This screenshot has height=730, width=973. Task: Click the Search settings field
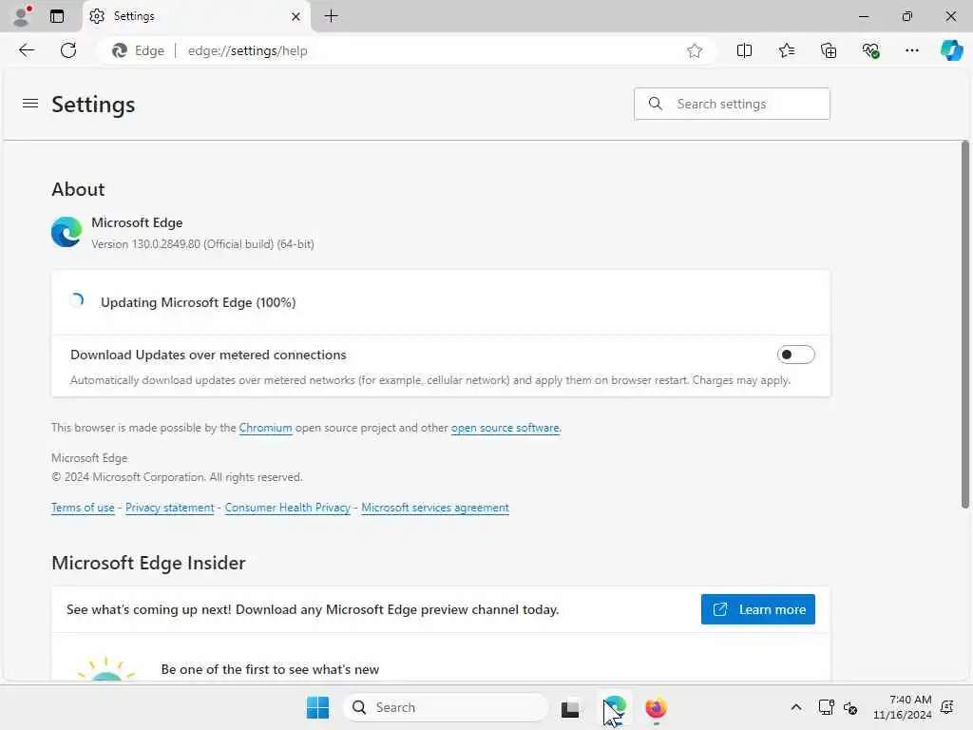pos(732,104)
